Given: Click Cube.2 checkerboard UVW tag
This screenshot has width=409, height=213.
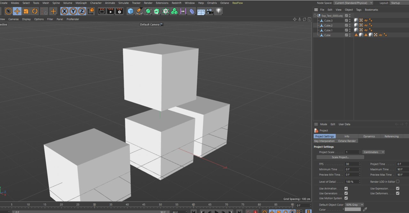Looking at the screenshot, I should pos(361,25).
